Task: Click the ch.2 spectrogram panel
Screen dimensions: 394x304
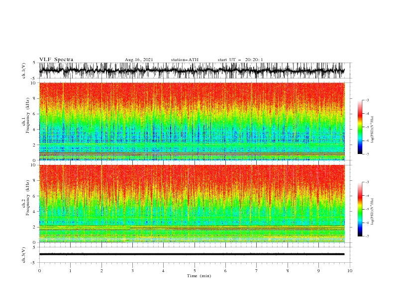Action: pos(192,204)
